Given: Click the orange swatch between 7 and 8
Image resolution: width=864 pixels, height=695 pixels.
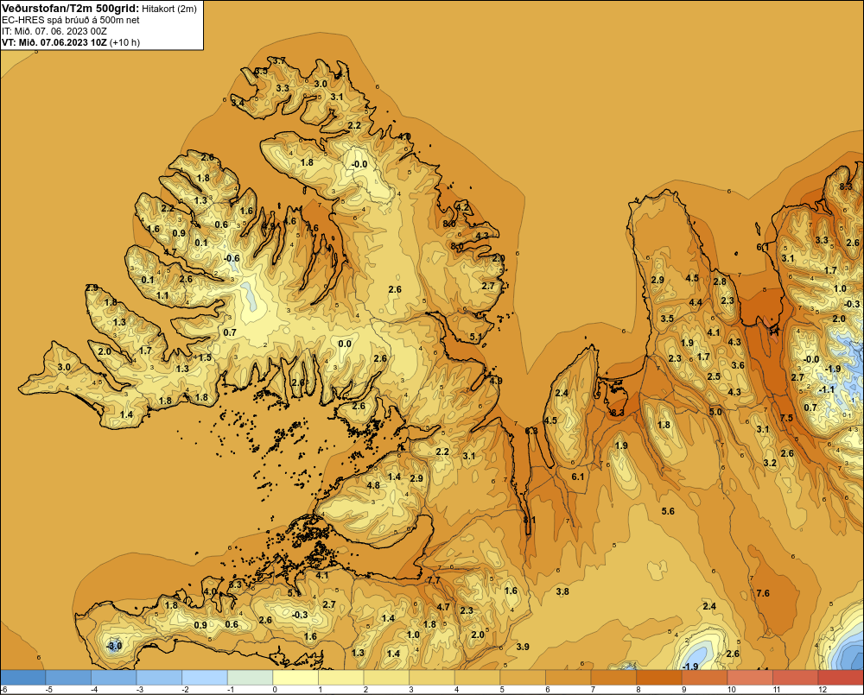Looking at the screenshot, I should coord(613,677).
